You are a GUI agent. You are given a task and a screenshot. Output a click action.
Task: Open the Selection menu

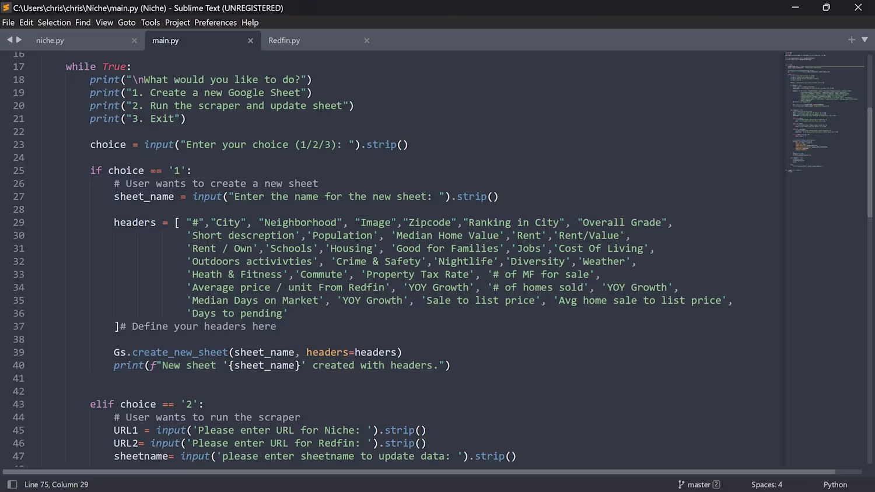54,22
